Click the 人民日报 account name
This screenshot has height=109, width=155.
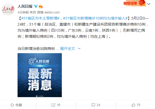click(25, 6)
